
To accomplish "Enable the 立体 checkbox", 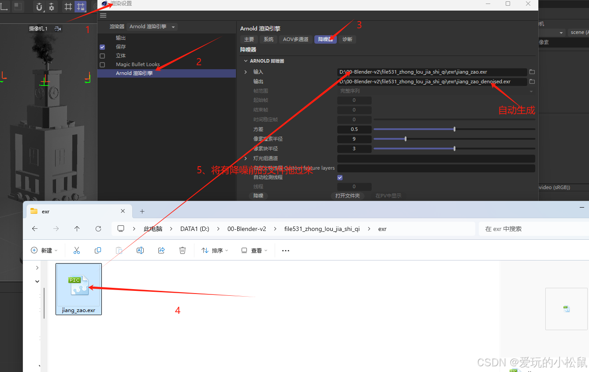I will (102, 56).
